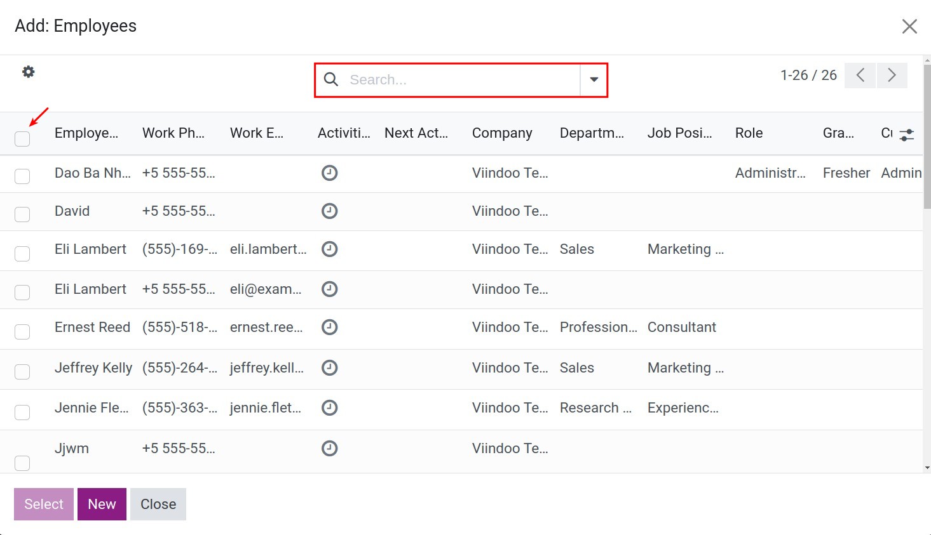The width and height of the screenshot is (931, 535).
Task: Click the Select button
Action: click(43, 504)
